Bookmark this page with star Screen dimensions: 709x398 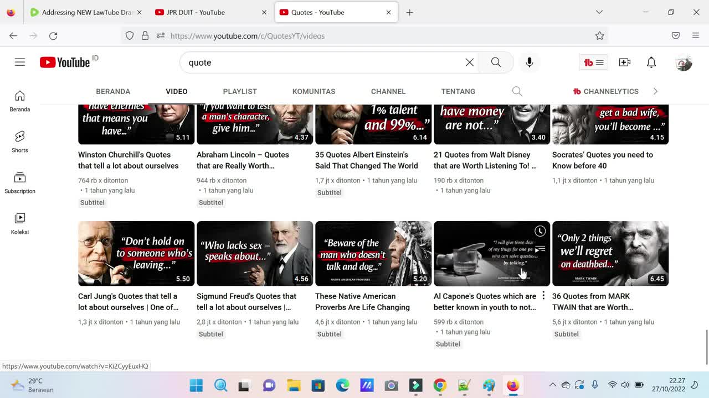coord(599,36)
